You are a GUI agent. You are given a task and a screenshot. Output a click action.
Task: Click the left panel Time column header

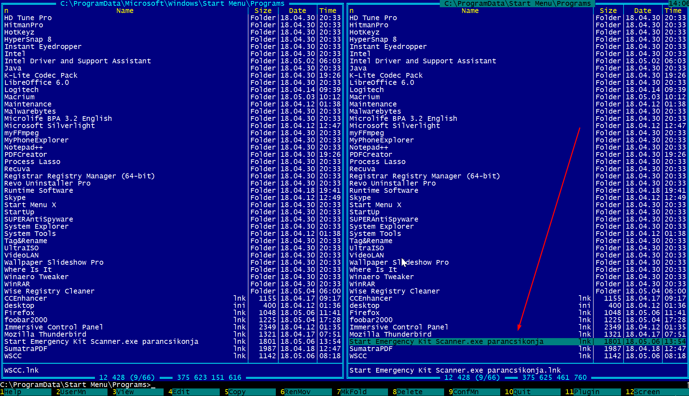point(328,11)
